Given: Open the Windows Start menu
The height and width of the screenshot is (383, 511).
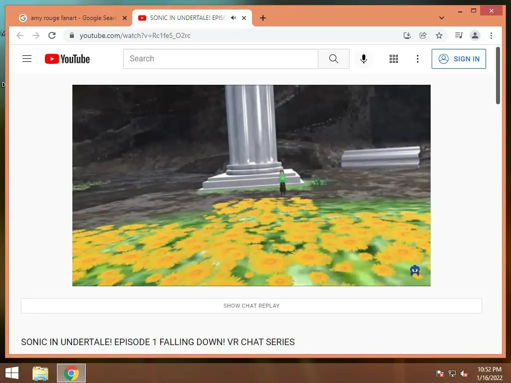Looking at the screenshot, I should point(12,373).
